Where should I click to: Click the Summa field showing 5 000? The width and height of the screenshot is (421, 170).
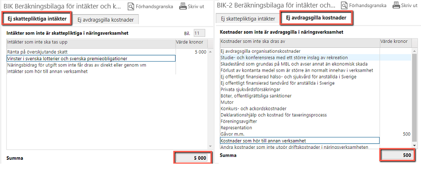click(x=191, y=158)
